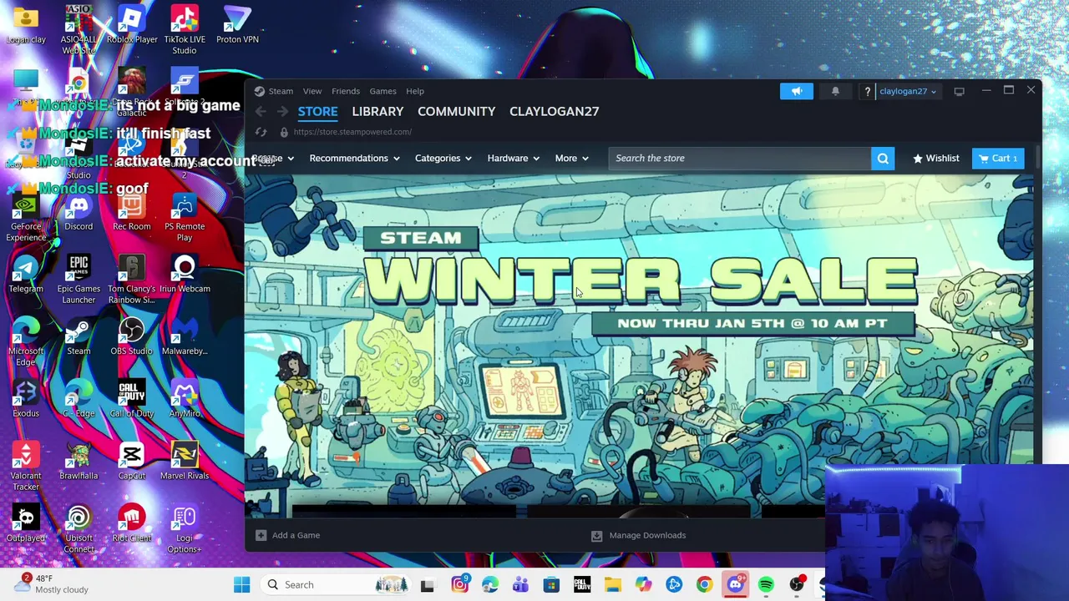Open the Games menu

pyautogui.click(x=383, y=91)
